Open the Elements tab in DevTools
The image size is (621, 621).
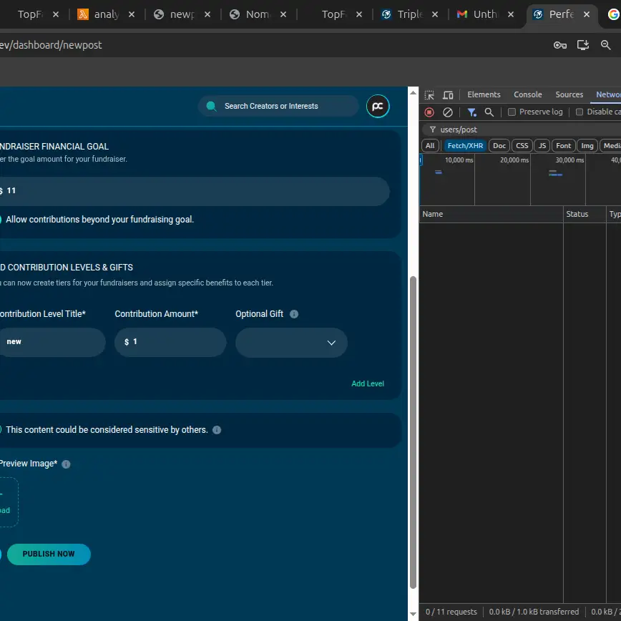(484, 94)
